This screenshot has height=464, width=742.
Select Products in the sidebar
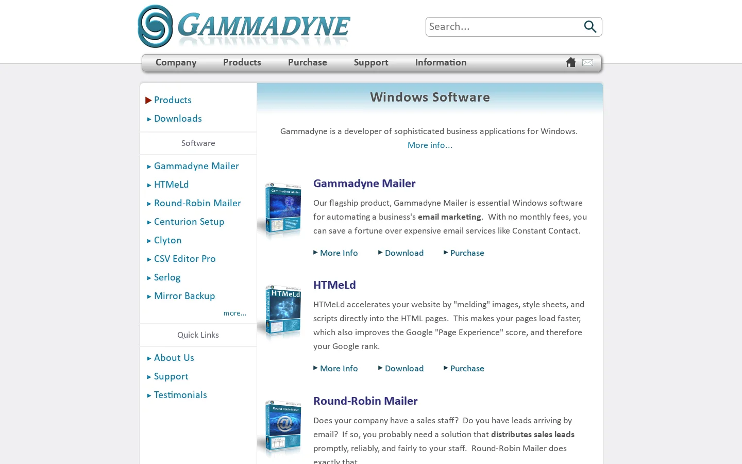(173, 100)
